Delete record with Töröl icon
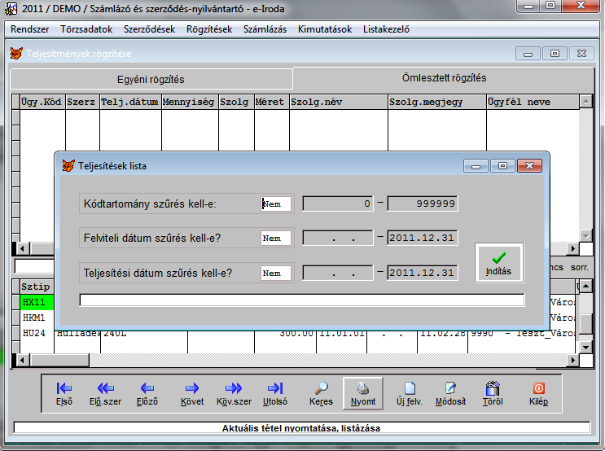 [x=492, y=394]
